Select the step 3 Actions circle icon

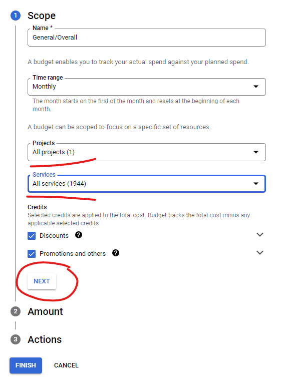16,339
